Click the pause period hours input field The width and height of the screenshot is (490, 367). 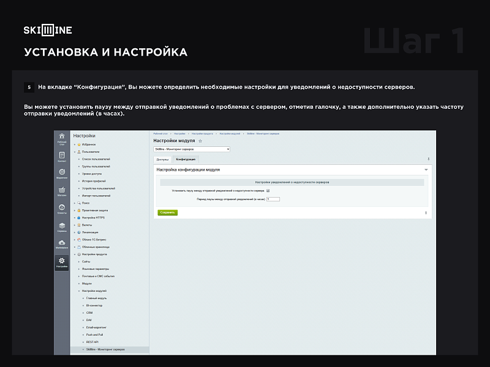[x=273, y=199]
